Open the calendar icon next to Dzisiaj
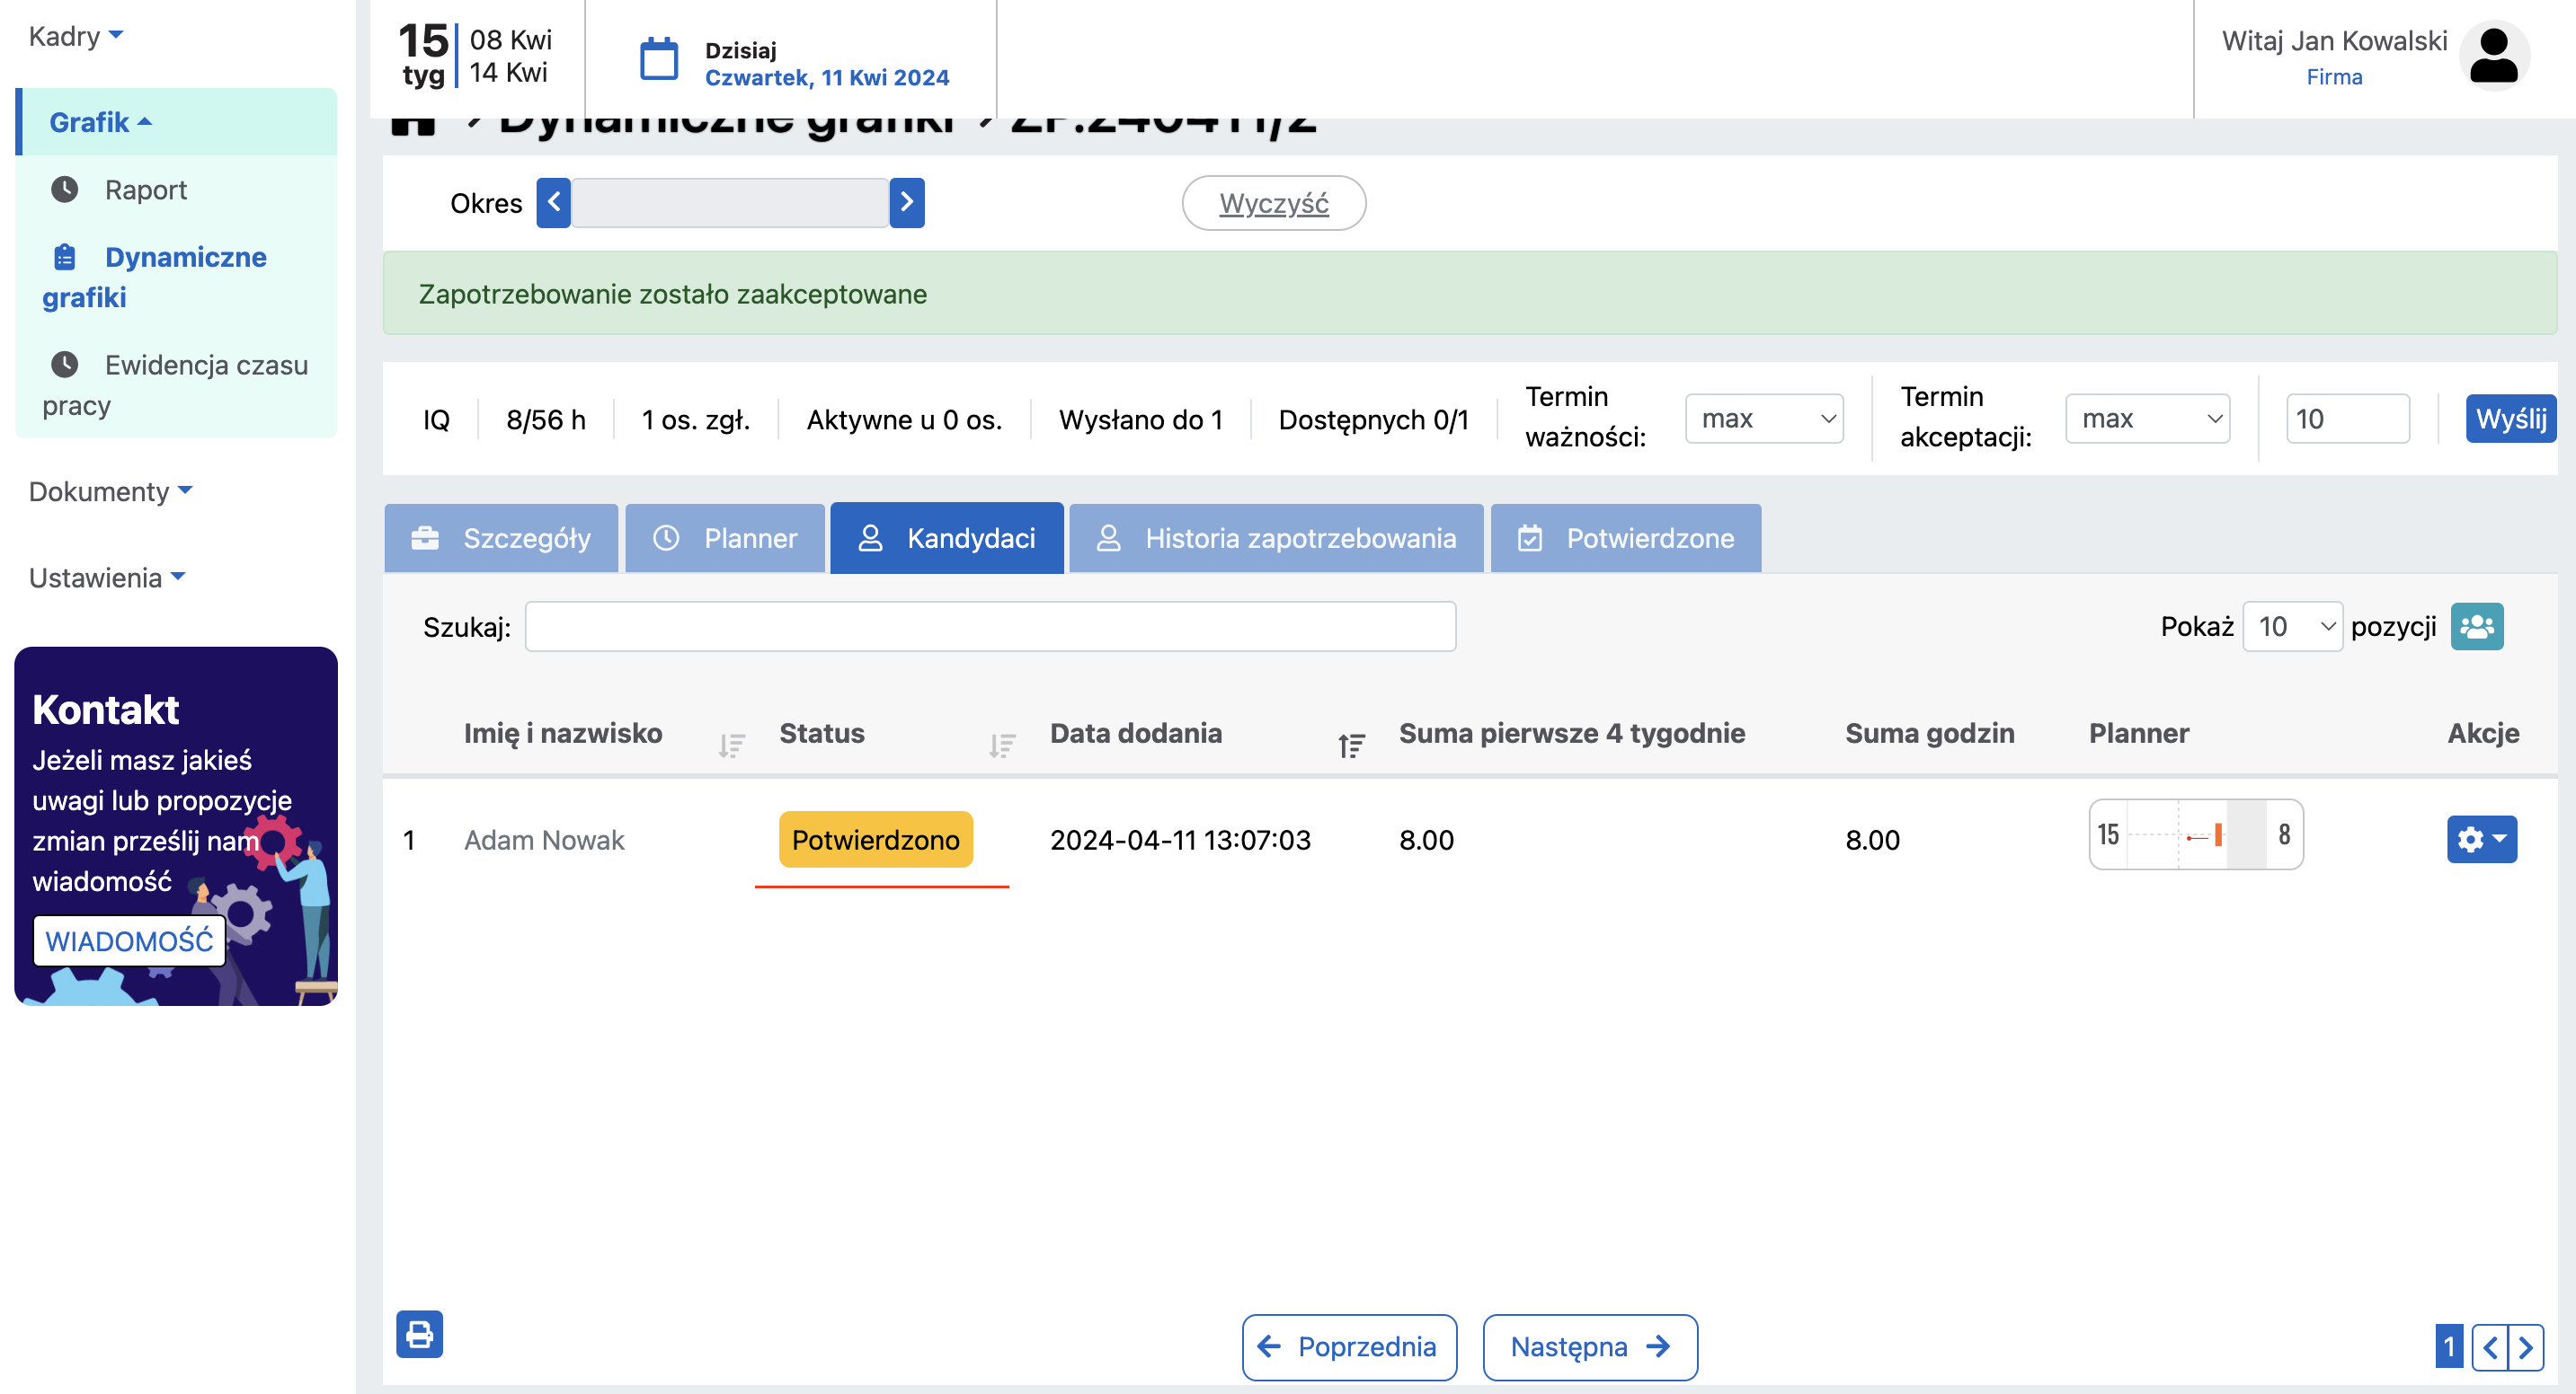The width and height of the screenshot is (2576, 1394). point(658,59)
